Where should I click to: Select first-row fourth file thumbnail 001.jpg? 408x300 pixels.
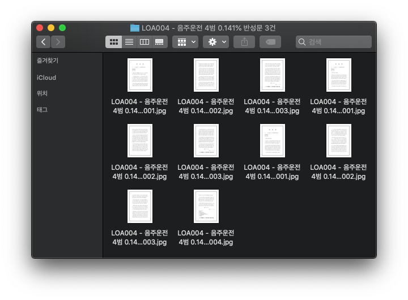[339, 75]
